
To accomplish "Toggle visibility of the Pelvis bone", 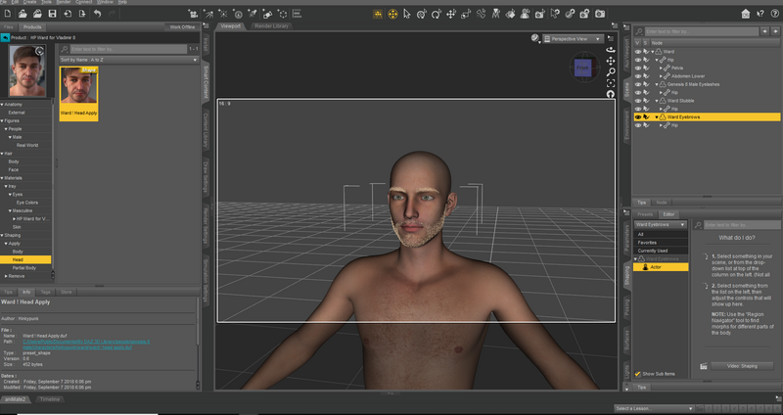I will click(x=638, y=68).
